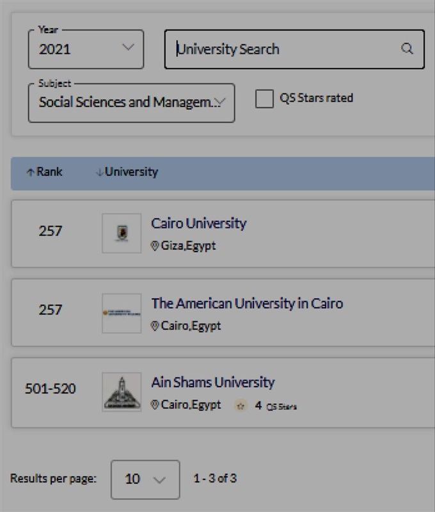The image size is (435, 512).
Task: Click location pin under Ain Shams University
Action: 155,405
